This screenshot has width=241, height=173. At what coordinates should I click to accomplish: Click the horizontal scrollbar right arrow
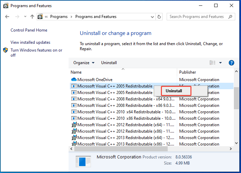pyautogui.click(x=231, y=149)
